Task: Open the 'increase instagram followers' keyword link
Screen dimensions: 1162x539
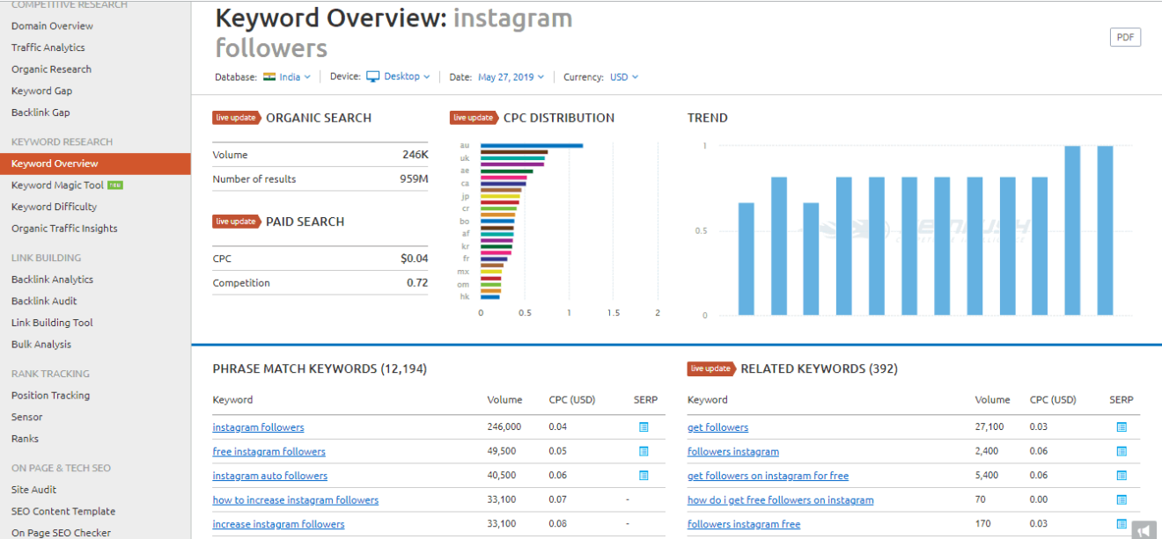Action: [x=278, y=524]
